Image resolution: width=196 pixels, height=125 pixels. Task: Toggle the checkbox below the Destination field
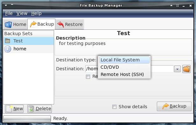coord(88,77)
